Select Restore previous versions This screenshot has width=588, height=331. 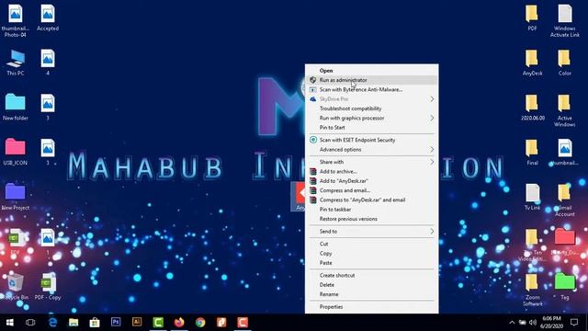[x=371, y=219]
